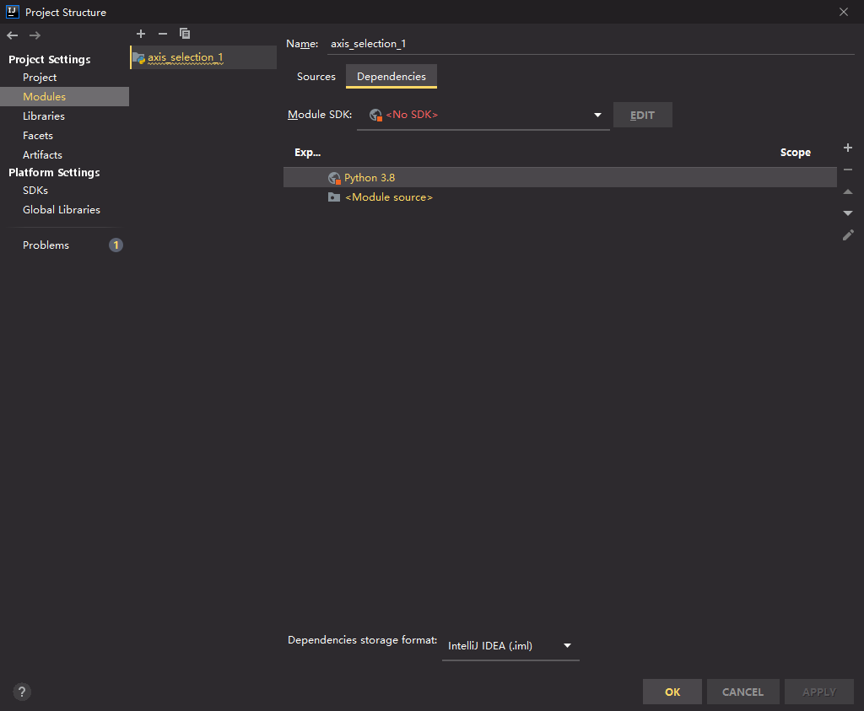Click the Cancel button
This screenshot has width=864, height=711.
(x=742, y=692)
